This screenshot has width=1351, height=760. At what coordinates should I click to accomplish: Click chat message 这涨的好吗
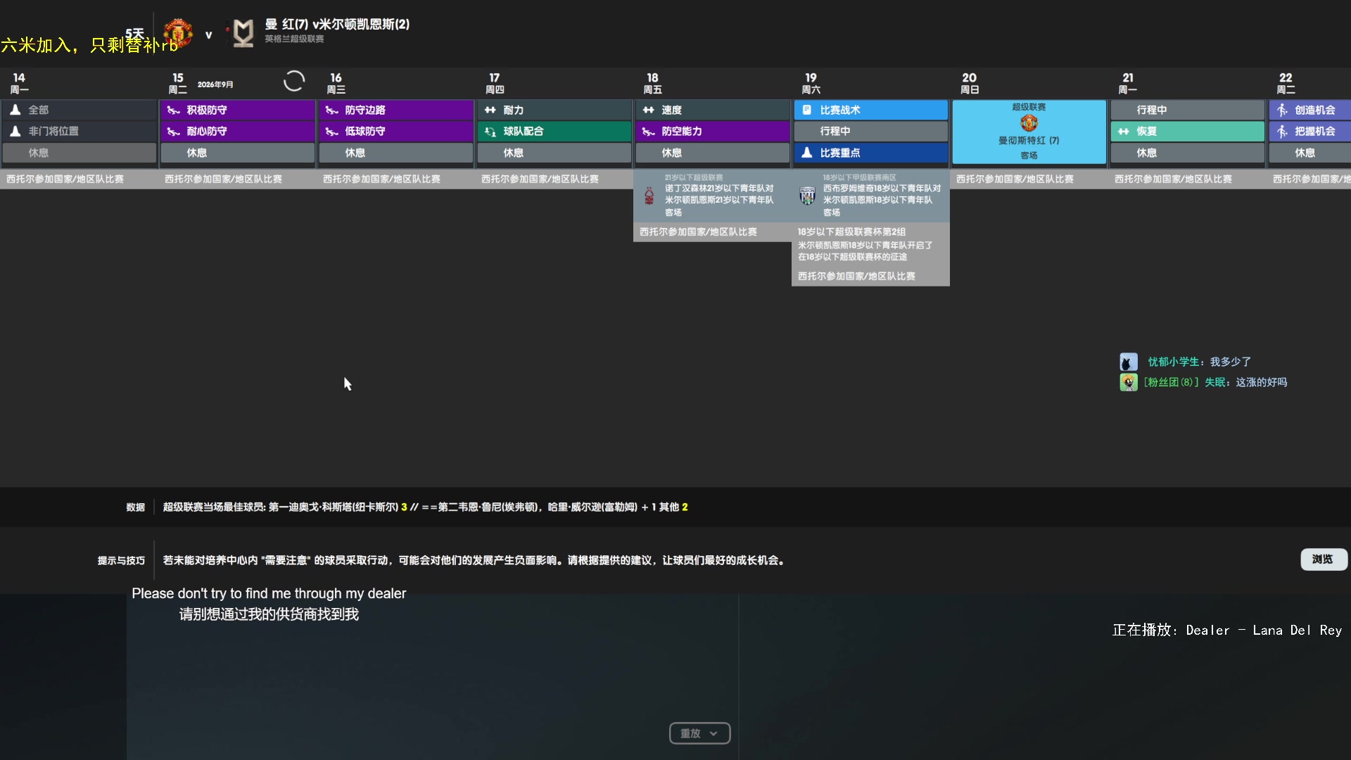point(1262,382)
